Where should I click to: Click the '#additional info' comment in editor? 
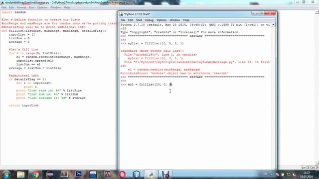(24, 76)
